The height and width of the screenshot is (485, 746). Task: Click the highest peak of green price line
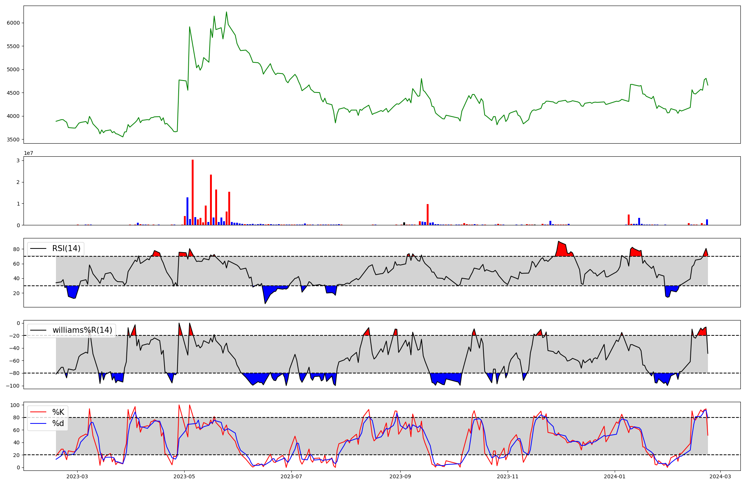tap(226, 12)
